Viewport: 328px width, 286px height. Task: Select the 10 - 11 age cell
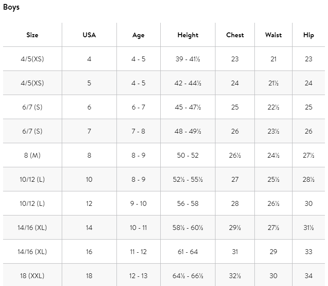pyautogui.click(x=138, y=228)
